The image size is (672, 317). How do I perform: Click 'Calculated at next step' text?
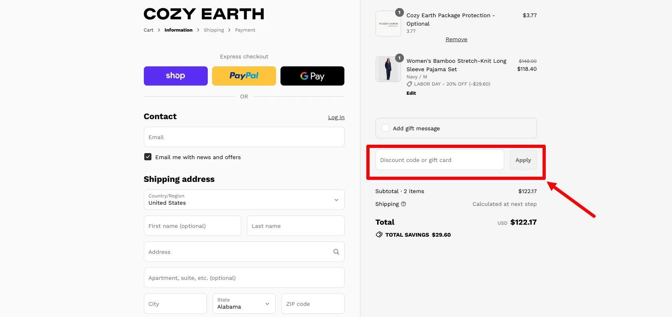[505, 204]
